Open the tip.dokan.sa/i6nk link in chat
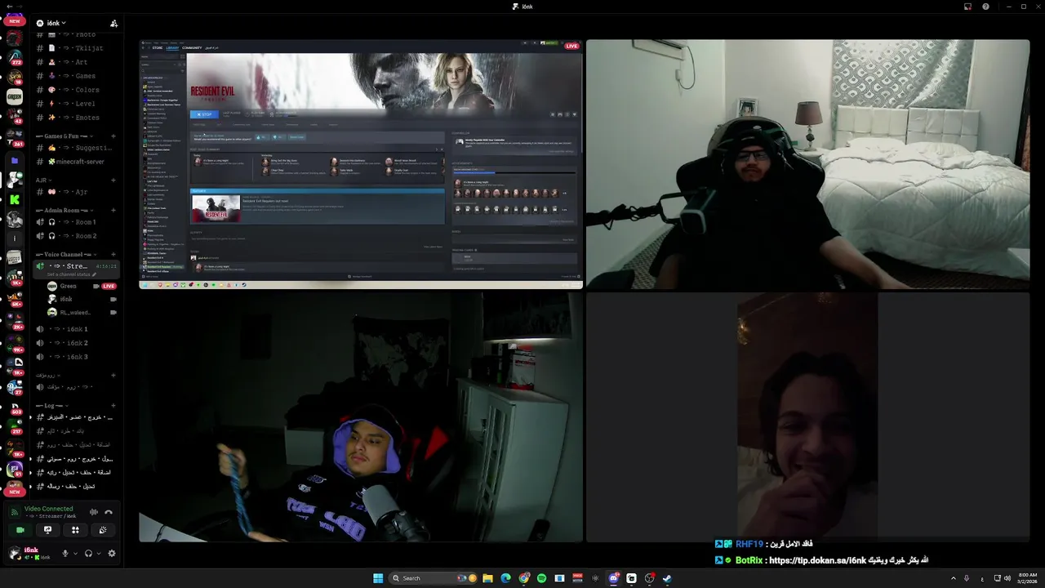This screenshot has height=588, width=1045. click(x=818, y=560)
